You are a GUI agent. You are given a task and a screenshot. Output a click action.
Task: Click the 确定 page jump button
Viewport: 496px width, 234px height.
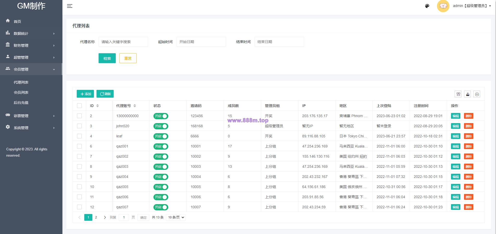143,217
